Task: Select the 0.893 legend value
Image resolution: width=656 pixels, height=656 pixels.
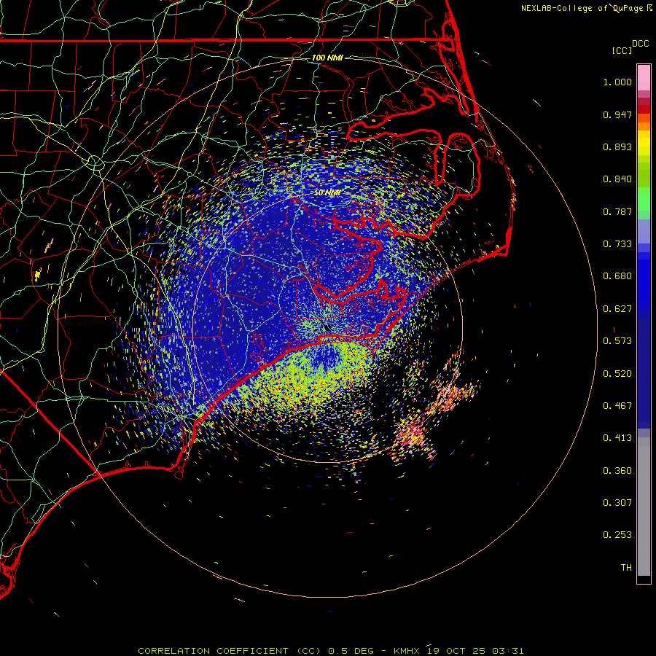Action: click(x=617, y=147)
